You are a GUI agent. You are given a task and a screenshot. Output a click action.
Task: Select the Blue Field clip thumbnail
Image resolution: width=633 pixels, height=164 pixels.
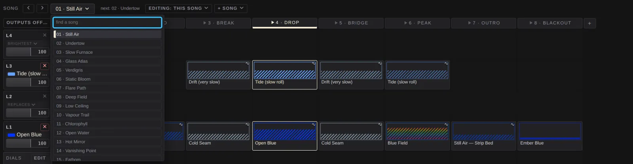click(417, 132)
